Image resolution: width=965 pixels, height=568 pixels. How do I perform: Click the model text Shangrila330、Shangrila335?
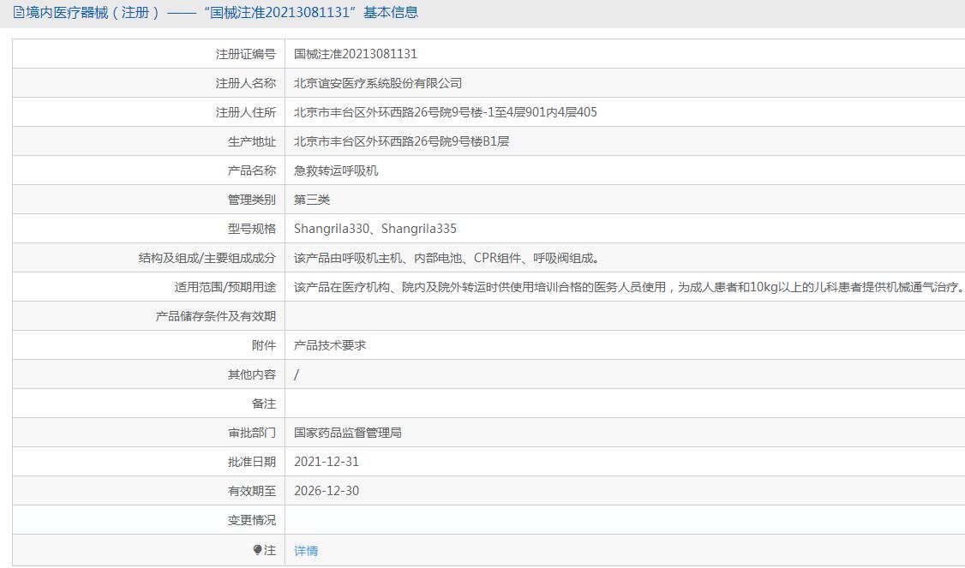pyautogui.click(x=375, y=229)
